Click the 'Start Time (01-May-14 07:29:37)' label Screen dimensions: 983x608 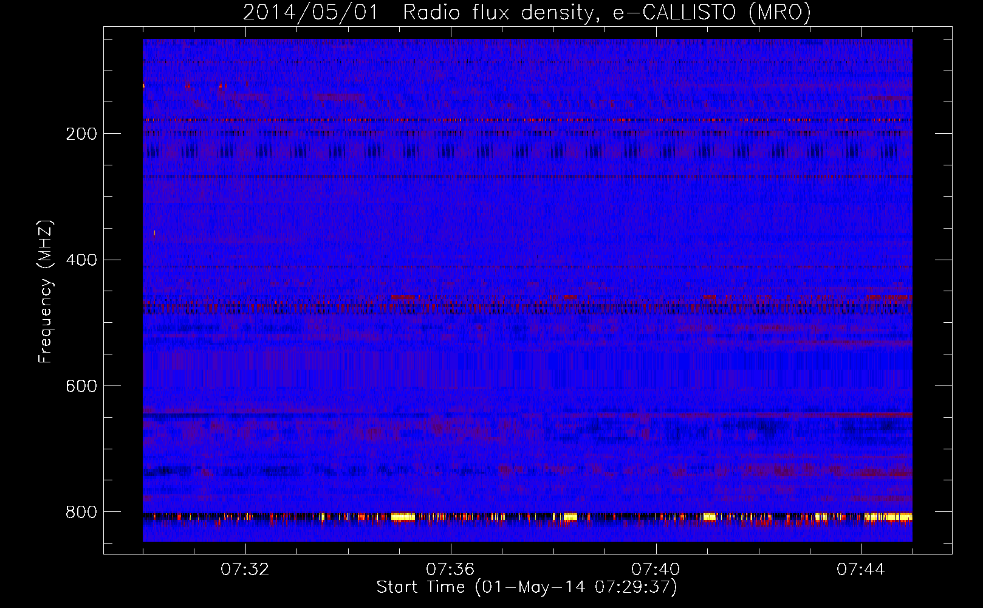point(527,587)
